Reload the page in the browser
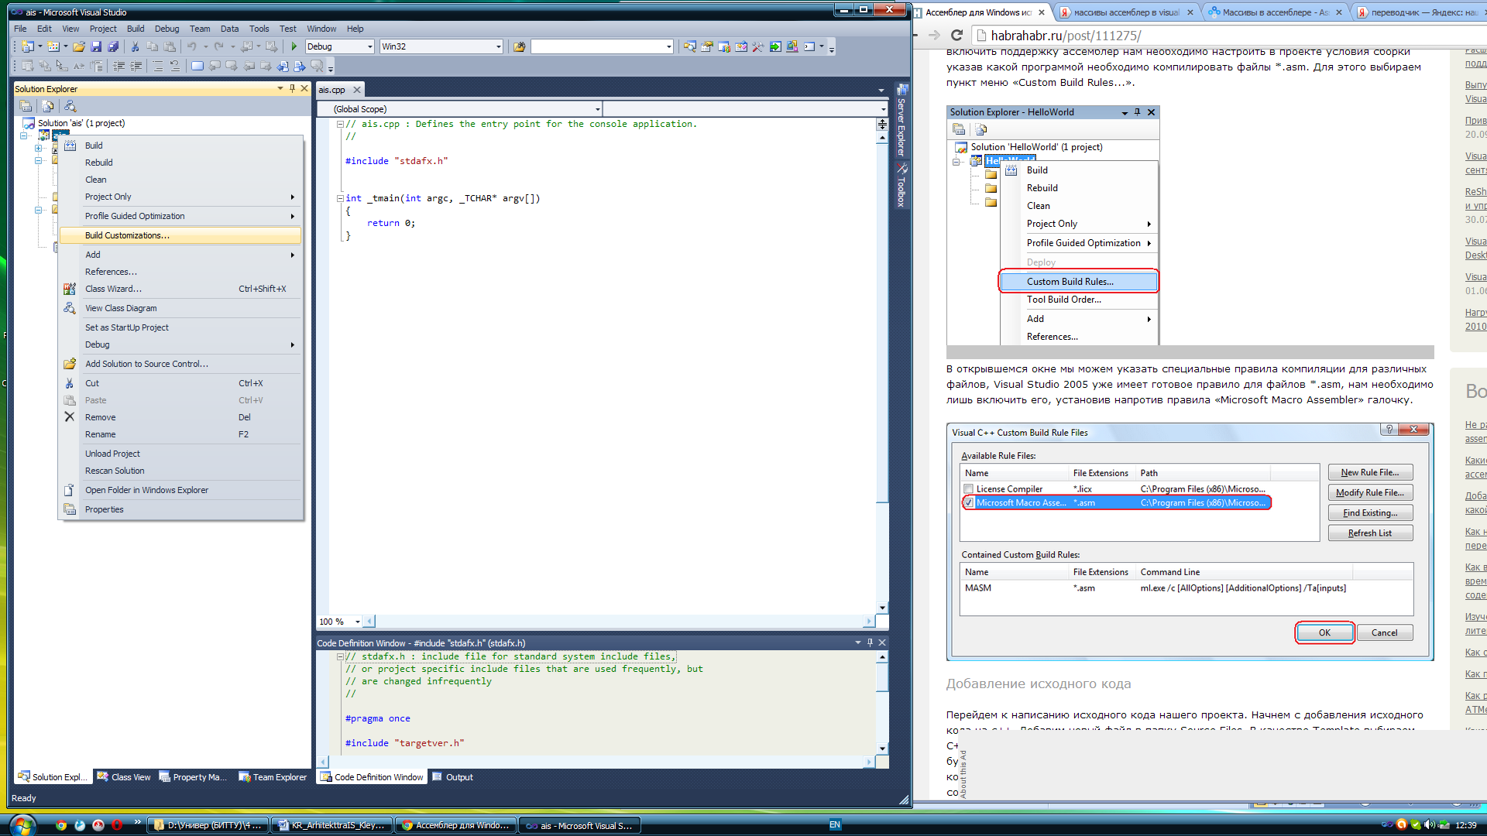1487x836 pixels. (x=956, y=35)
